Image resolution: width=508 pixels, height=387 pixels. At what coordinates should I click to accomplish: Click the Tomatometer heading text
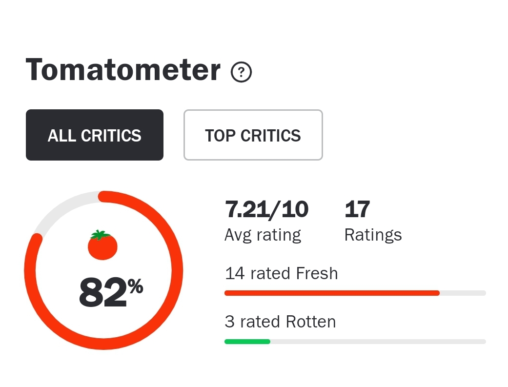coord(123,69)
